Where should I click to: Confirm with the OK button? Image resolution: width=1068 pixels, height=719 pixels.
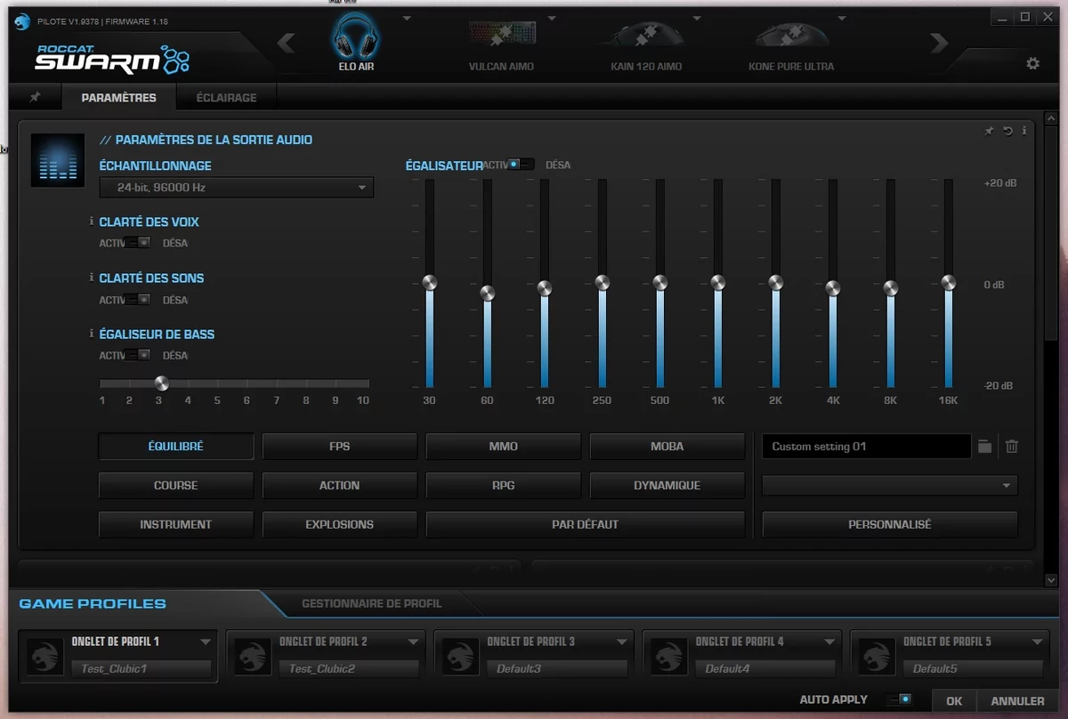coord(954,700)
